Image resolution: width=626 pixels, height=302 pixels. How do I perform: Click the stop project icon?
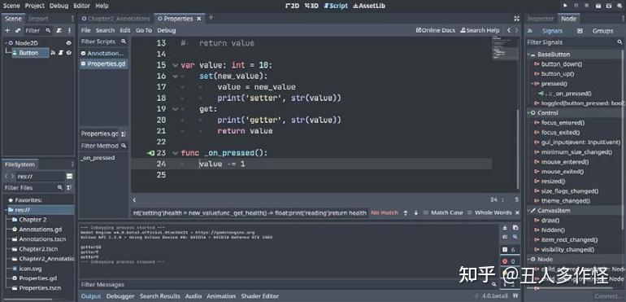coord(586,6)
